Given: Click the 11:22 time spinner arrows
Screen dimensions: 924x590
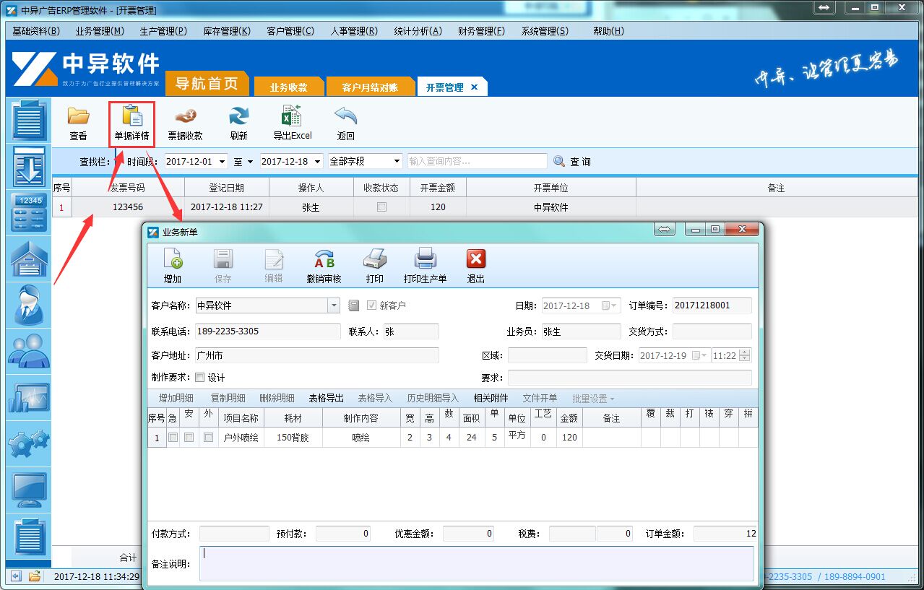Looking at the screenshot, I should pyautogui.click(x=745, y=355).
